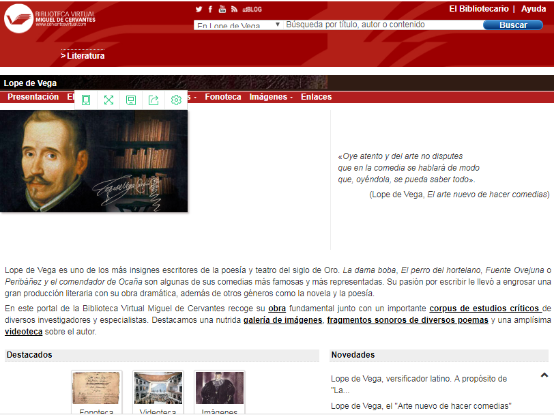Open the RSS feed icon
This screenshot has height=415, width=554.
pos(234,9)
